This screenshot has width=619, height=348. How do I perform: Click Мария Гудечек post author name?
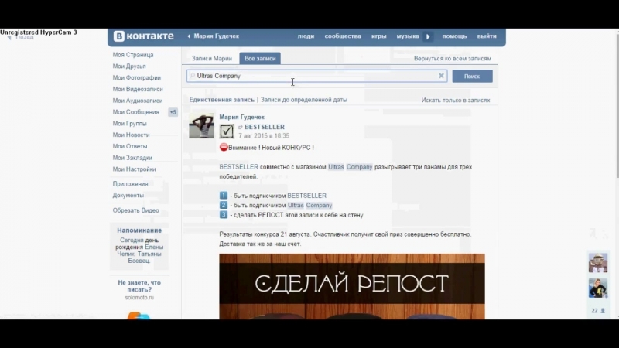(x=241, y=118)
